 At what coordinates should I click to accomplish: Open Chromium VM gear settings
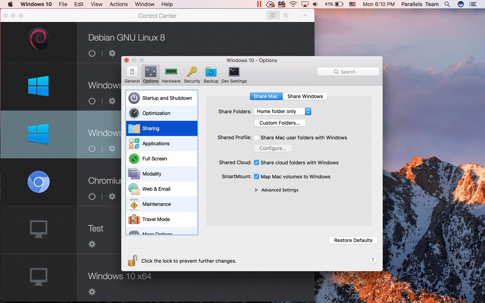(112, 196)
